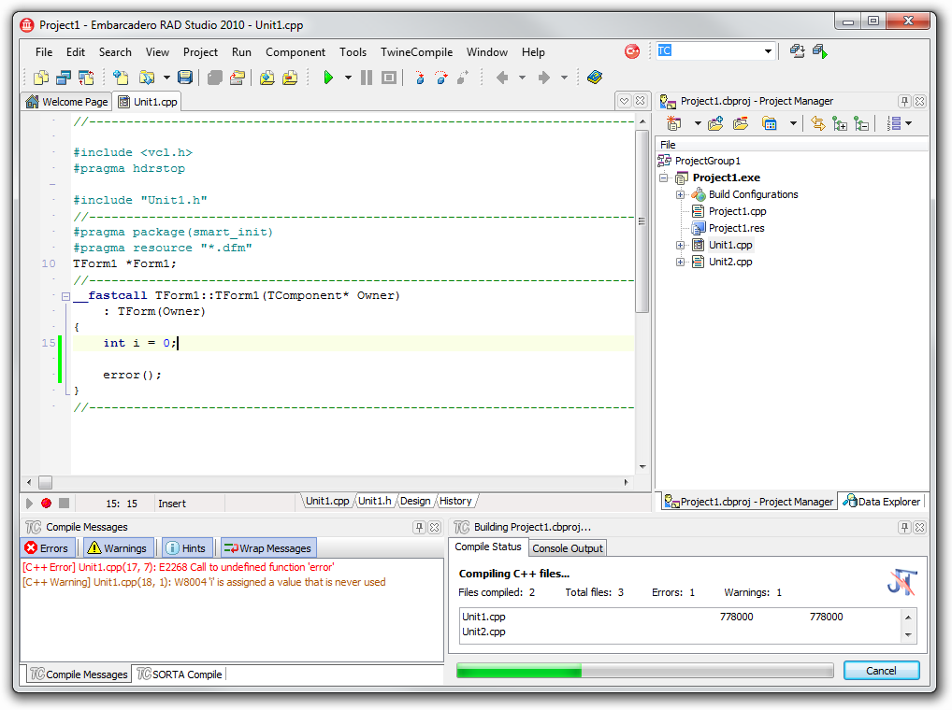Toggle the Warnings filter in Compile Messages
Viewport: 952px width, 710px height.
click(119, 547)
